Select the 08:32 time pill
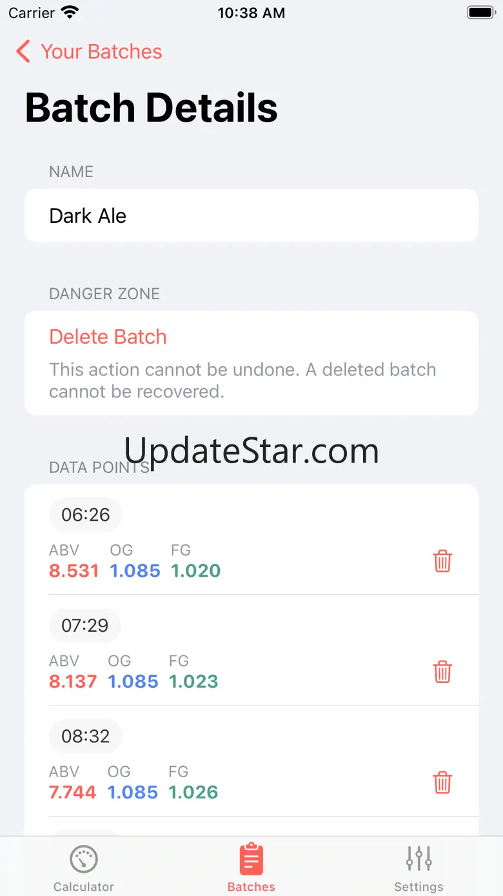Viewport: 503px width, 896px height. [86, 736]
